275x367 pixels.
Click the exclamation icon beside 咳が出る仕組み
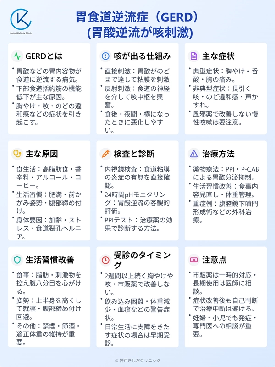tap(105, 56)
